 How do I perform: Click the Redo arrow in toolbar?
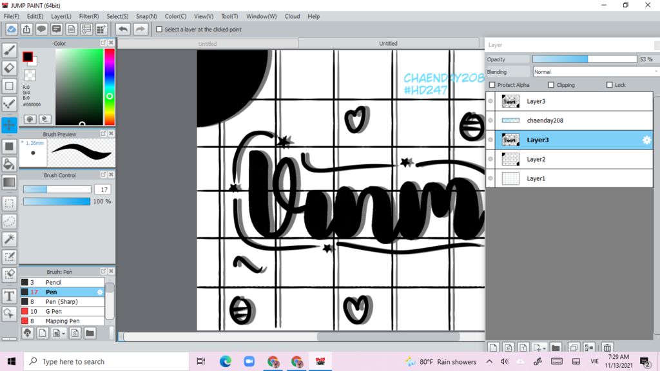tap(140, 29)
